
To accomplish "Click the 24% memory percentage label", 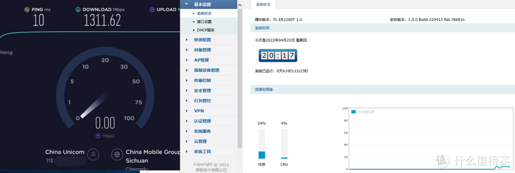I will 262,123.
